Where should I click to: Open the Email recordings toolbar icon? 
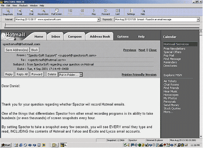point(20,12)
